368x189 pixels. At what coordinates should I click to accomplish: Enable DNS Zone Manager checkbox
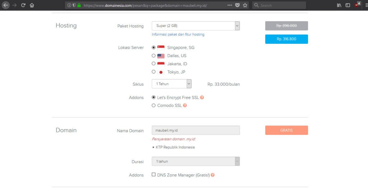pyautogui.click(x=153, y=175)
